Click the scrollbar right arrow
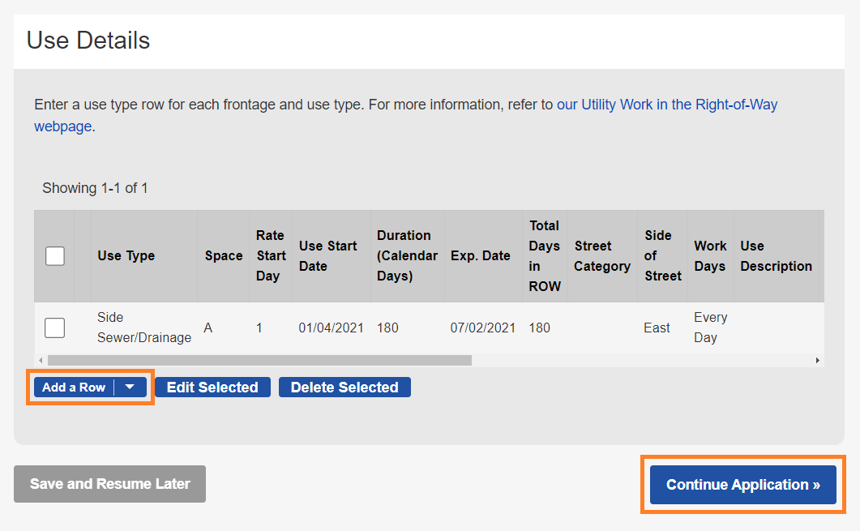Image resolution: width=860 pixels, height=531 pixels. click(817, 360)
